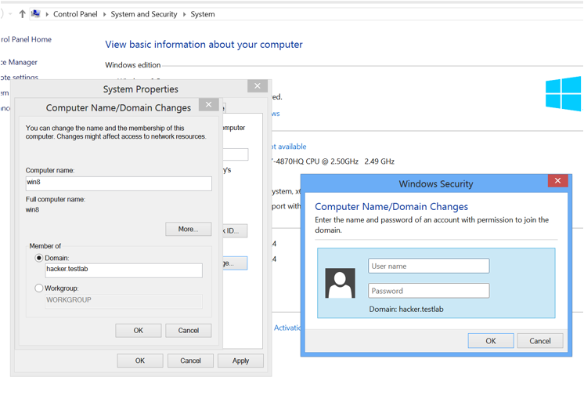Screen dimensions: 584x395
Task: Click the 'Domain: hacker.testlab' text
Action: point(406,310)
